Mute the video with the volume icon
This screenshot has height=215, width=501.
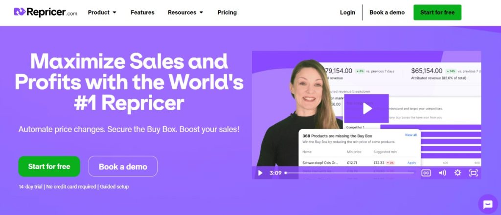[x=442, y=173]
